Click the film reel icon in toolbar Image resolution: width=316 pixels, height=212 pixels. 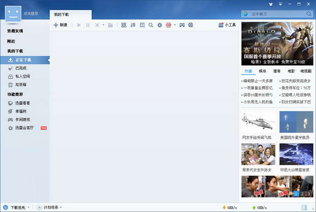click(x=191, y=25)
